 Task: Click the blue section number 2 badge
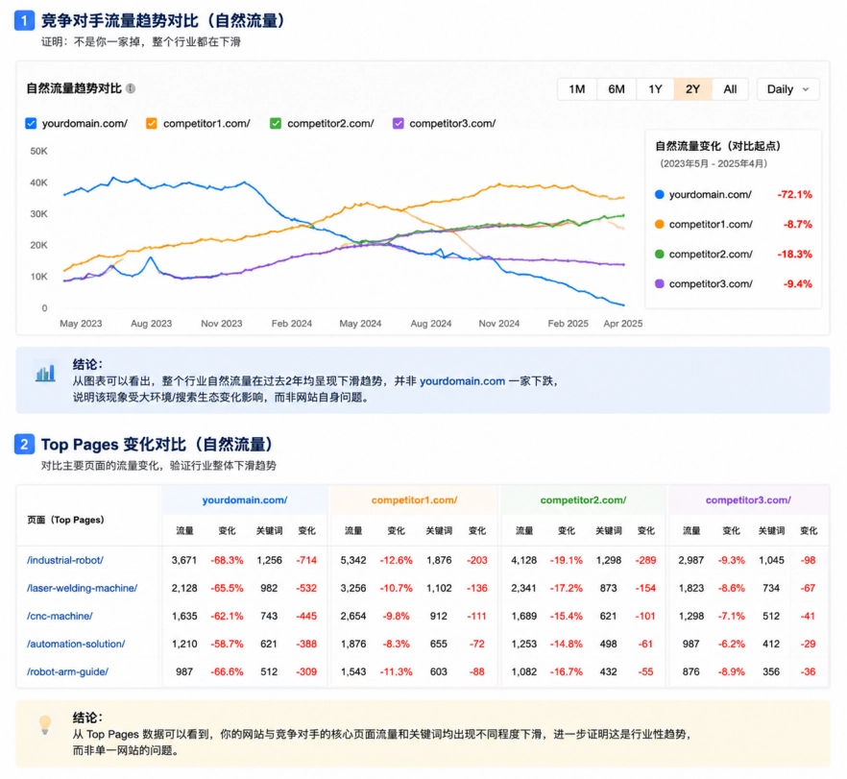[24, 444]
